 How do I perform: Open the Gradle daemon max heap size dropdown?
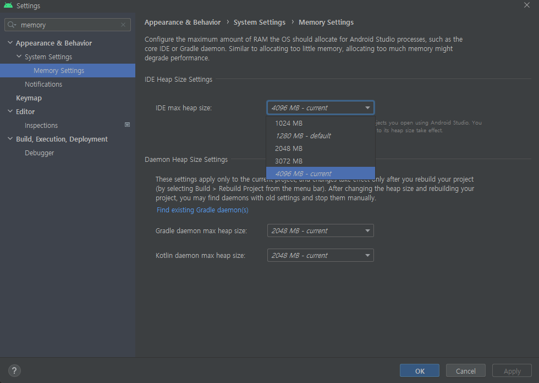coord(320,231)
